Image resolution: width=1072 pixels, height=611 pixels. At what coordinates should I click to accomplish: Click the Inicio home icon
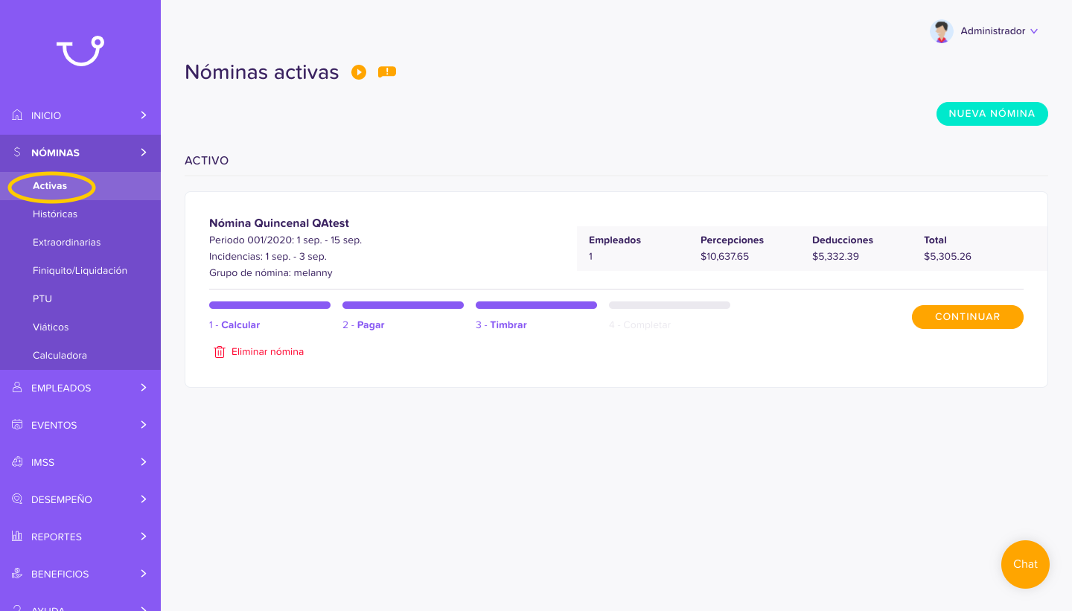(18, 115)
